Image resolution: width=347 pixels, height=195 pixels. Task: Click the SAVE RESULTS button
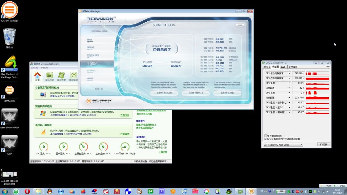click(x=196, y=92)
